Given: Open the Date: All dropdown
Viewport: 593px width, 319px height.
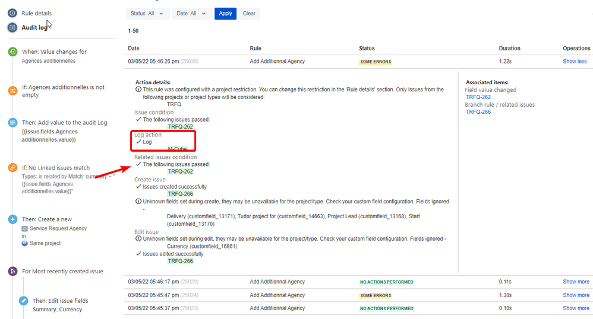Looking at the screenshot, I should coord(192,14).
